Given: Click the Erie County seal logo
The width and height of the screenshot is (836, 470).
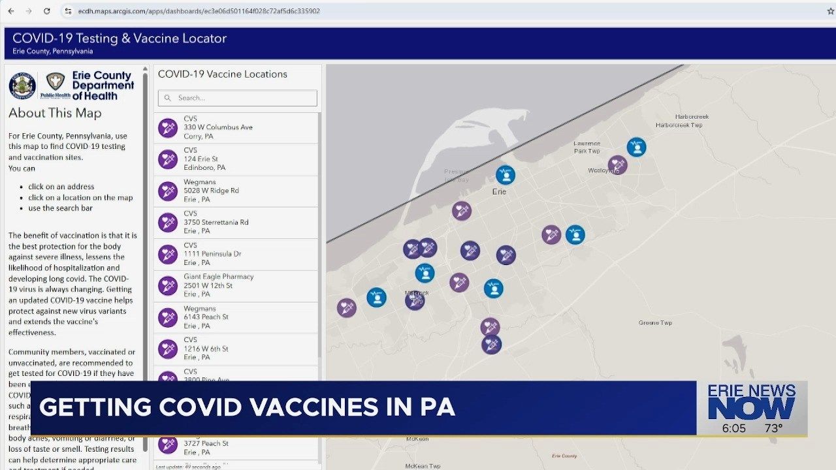Looking at the screenshot, I should [x=22, y=86].
